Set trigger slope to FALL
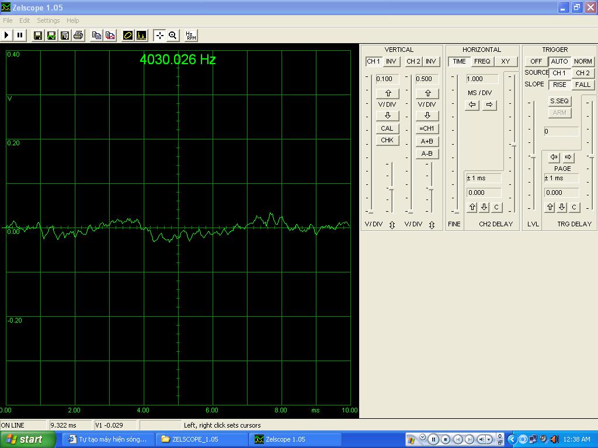The width and height of the screenshot is (598, 448). pyautogui.click(x=582, y=85)
